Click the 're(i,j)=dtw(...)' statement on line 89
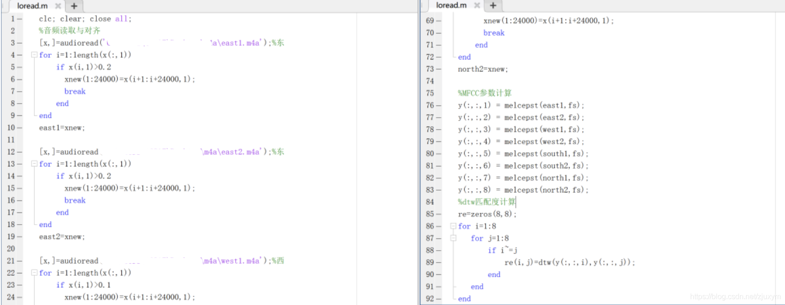The width and height of the screenshot is (785, 305). pos(570,262)
